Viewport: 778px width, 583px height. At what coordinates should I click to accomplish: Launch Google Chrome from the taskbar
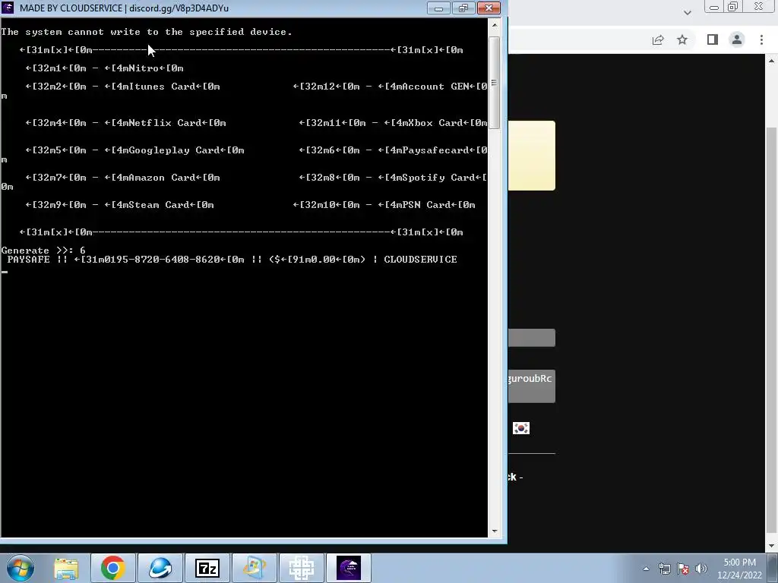113,568
